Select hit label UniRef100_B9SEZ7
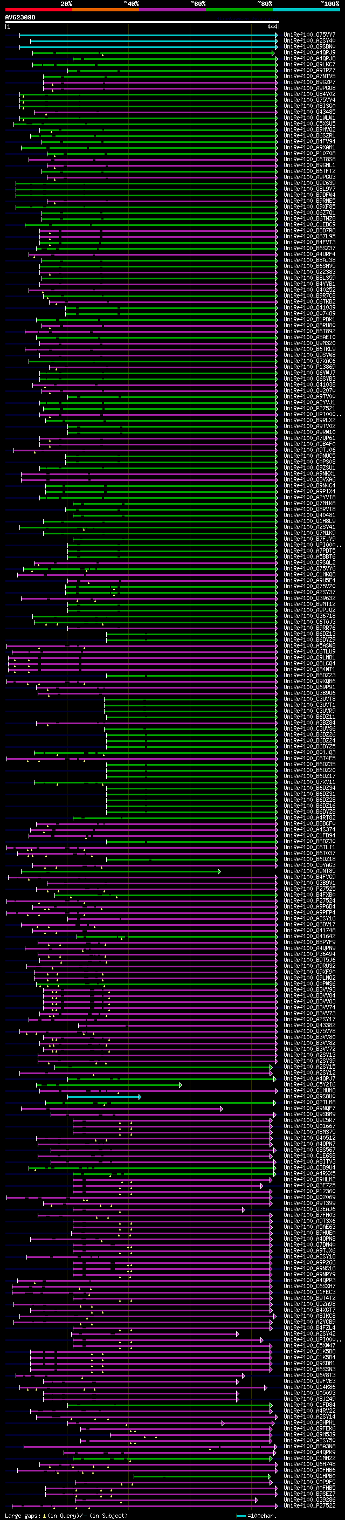The height and width of the screenshot is (1520, 345). tap(309, 1494)
